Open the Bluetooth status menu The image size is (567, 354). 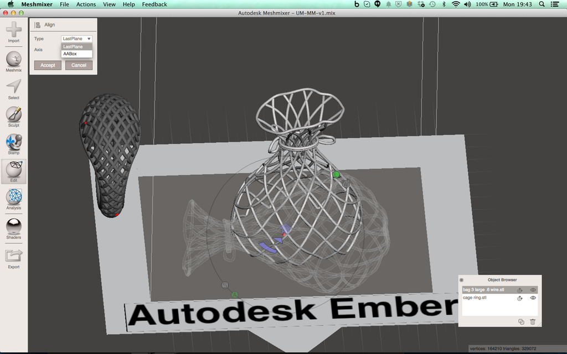[x=444, y=4]
